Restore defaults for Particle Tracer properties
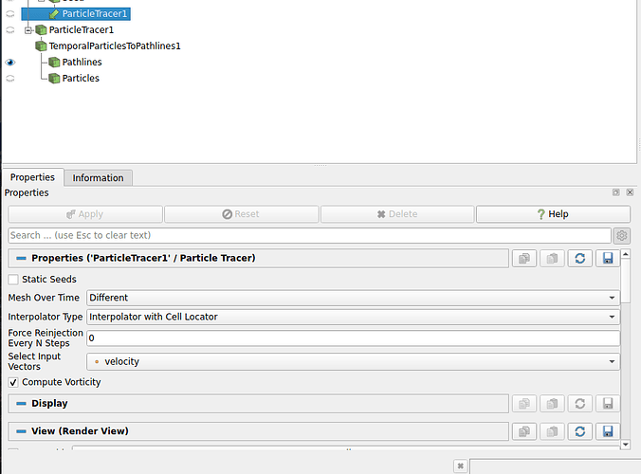The width and height of the screenshot is (641, 474). coord(579,258)
